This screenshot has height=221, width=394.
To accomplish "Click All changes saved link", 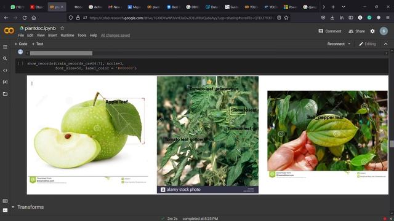I will 115,36.
